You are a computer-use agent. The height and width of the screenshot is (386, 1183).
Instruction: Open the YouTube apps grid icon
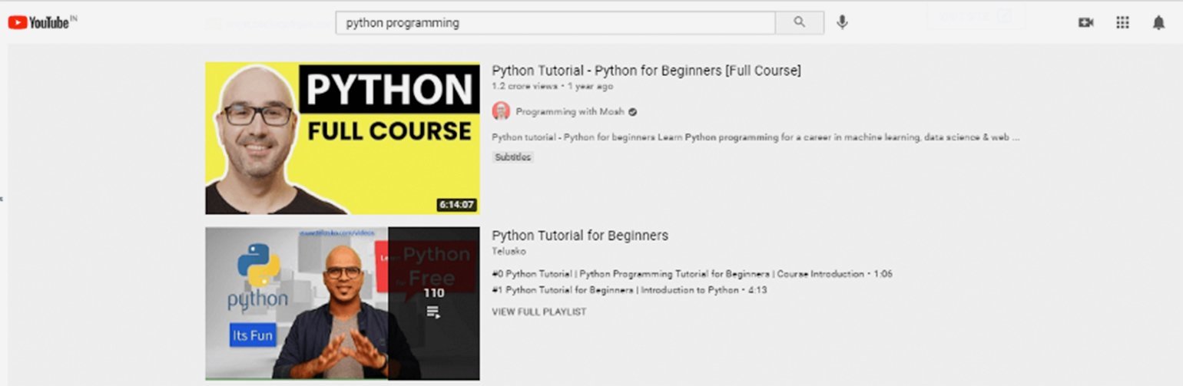pyautogui.click(x=1122, y=23)
